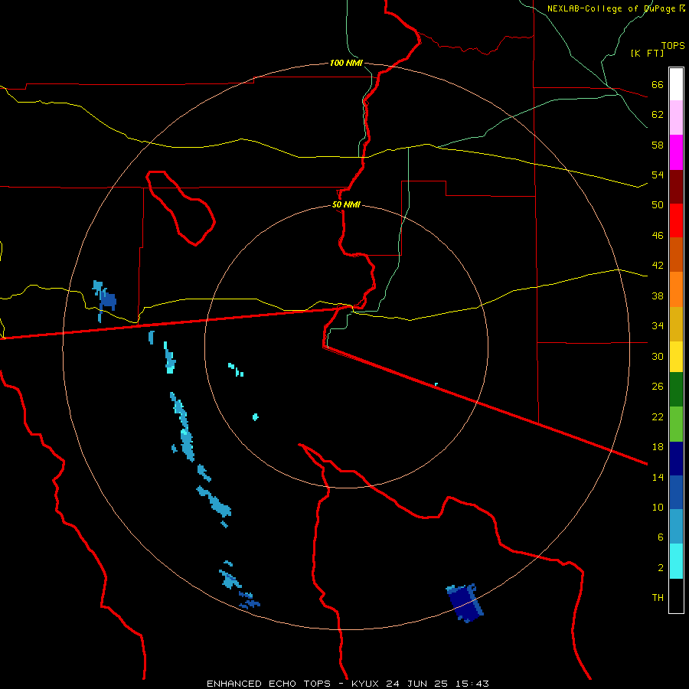Click the 66 legend value
Viewport: 689px width, 689px height.
pyautogui.click(x=658, y=85)
